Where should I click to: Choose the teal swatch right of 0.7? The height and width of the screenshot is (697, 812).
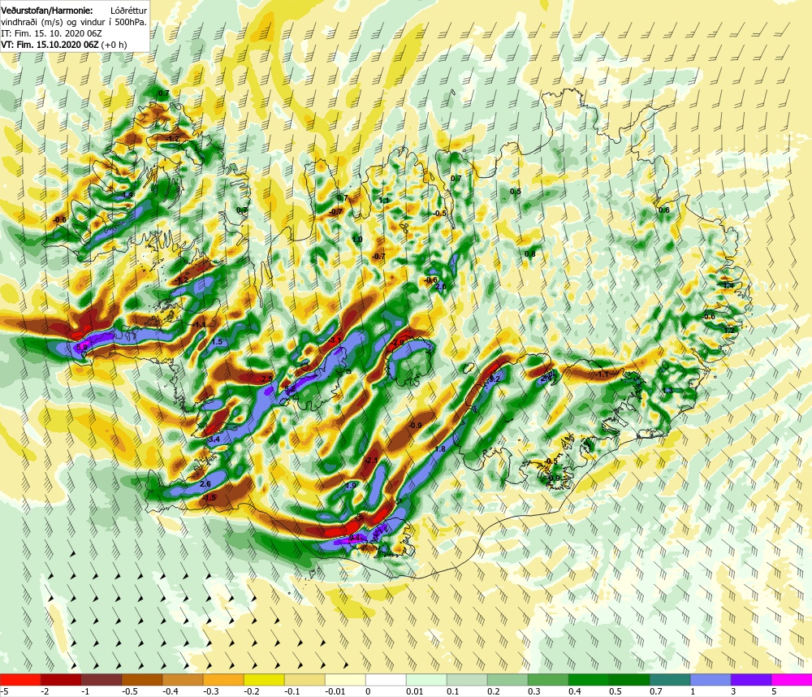(x=670, y=679)
